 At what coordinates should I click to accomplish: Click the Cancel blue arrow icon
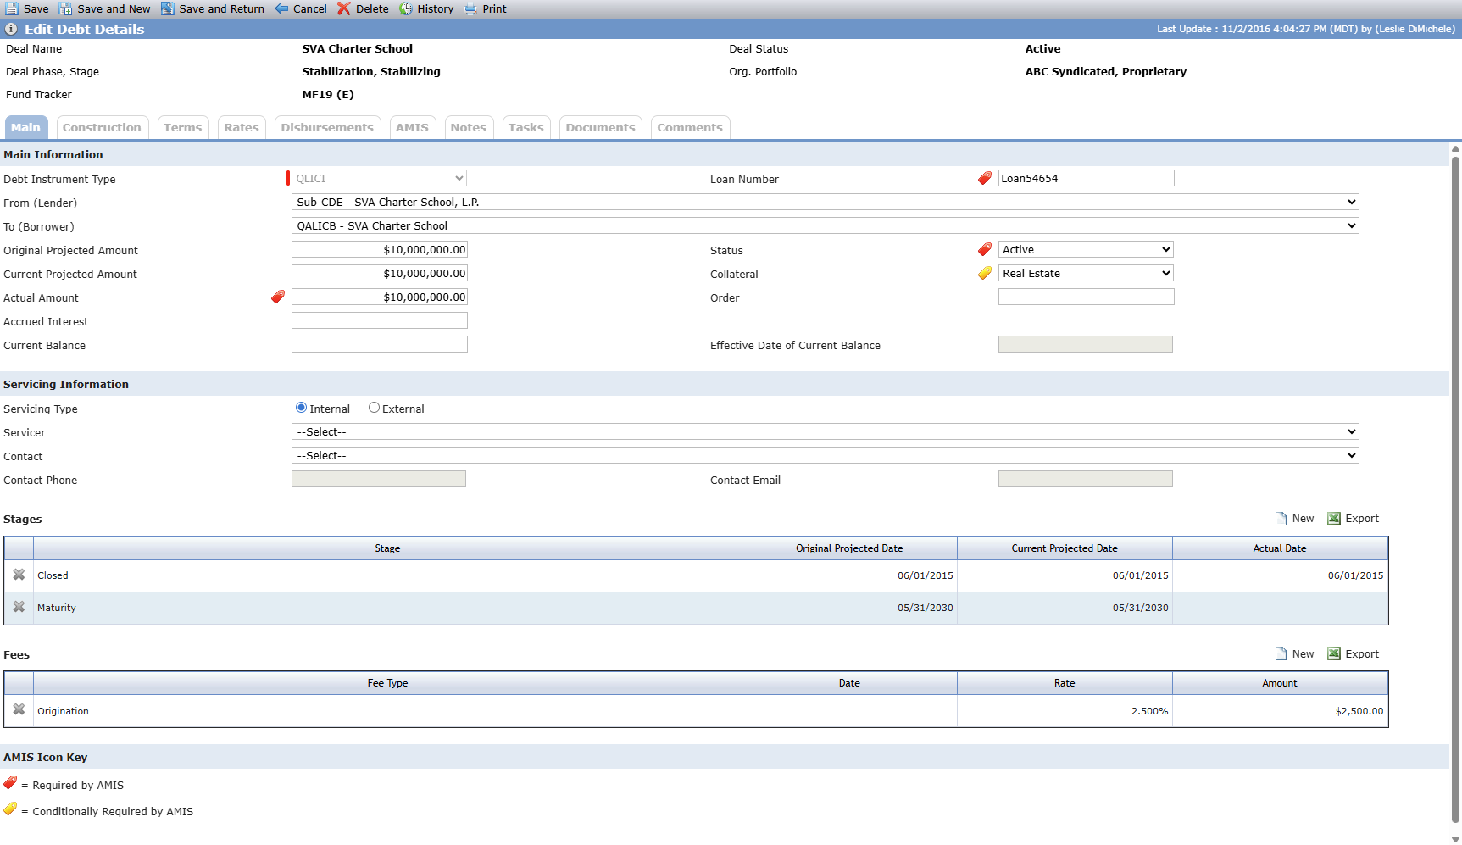pos(281,8)
